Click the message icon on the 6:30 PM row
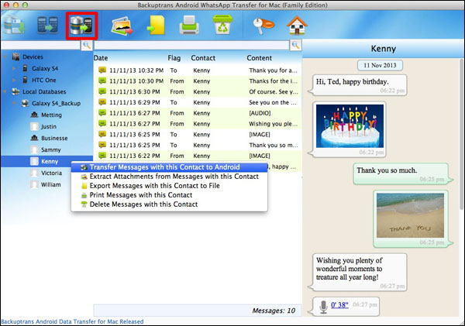The image size is (465, 326). (x=102, y=91)
